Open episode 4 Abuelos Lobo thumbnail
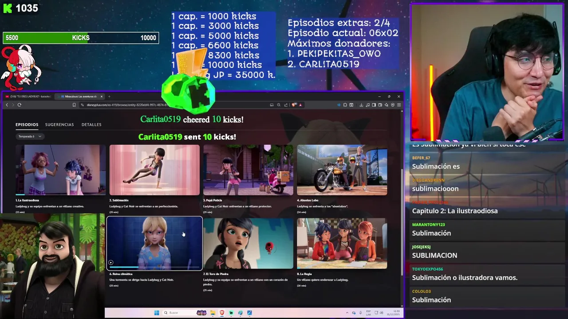Viewport: 568px width, 319px height. coord(342,170)
